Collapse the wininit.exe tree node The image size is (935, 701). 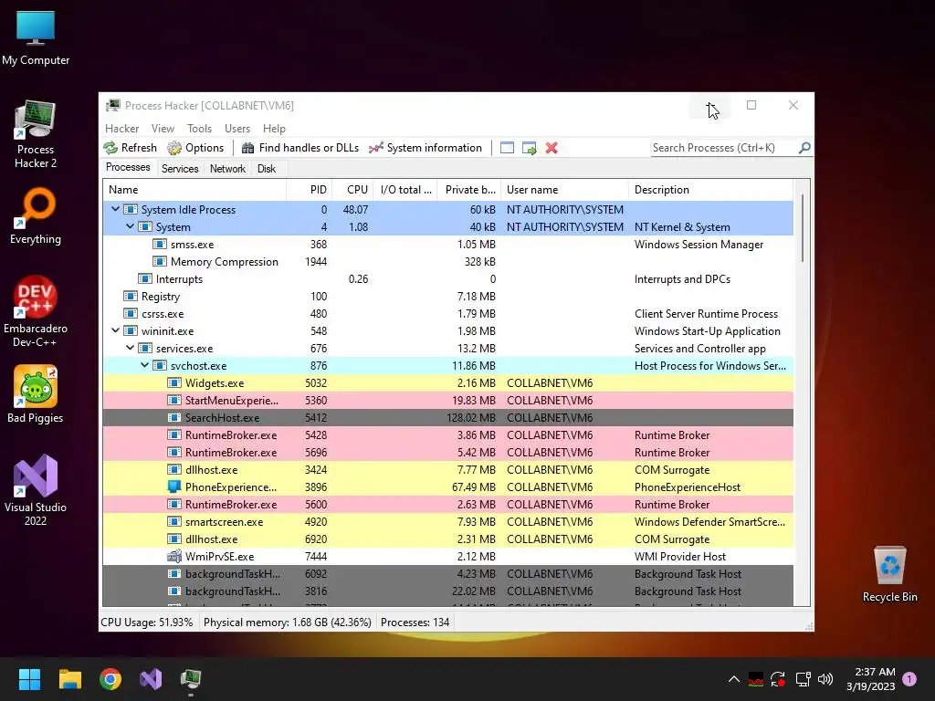pos(116,330)
